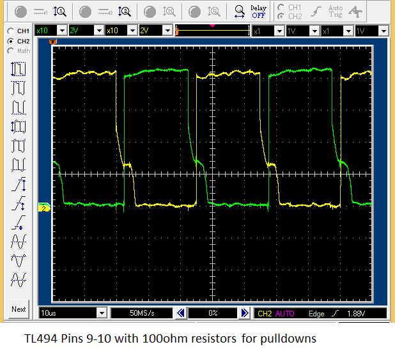The width and height of the screenshot is (395, 349).
Task: Click the Edge trigger type label
Action: tap(316, 313)
